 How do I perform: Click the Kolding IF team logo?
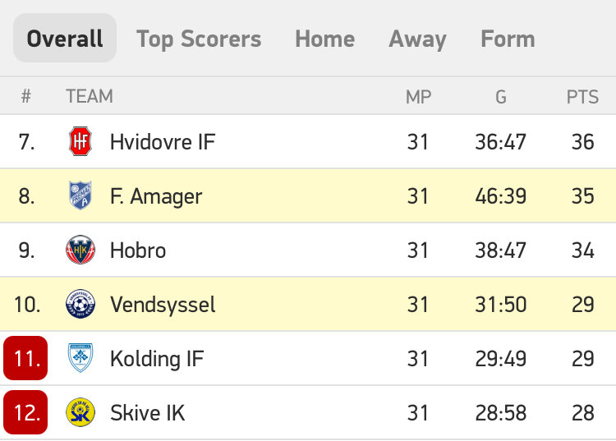pyautogui.click(x=80, y=359)
